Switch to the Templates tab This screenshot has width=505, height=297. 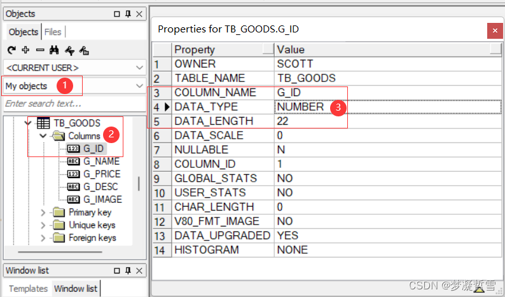tap(29, 288)
